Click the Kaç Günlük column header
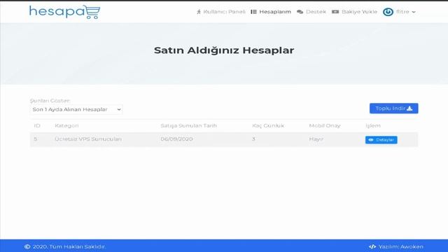This screenshot has height=252, width=448. pos(268,125)
